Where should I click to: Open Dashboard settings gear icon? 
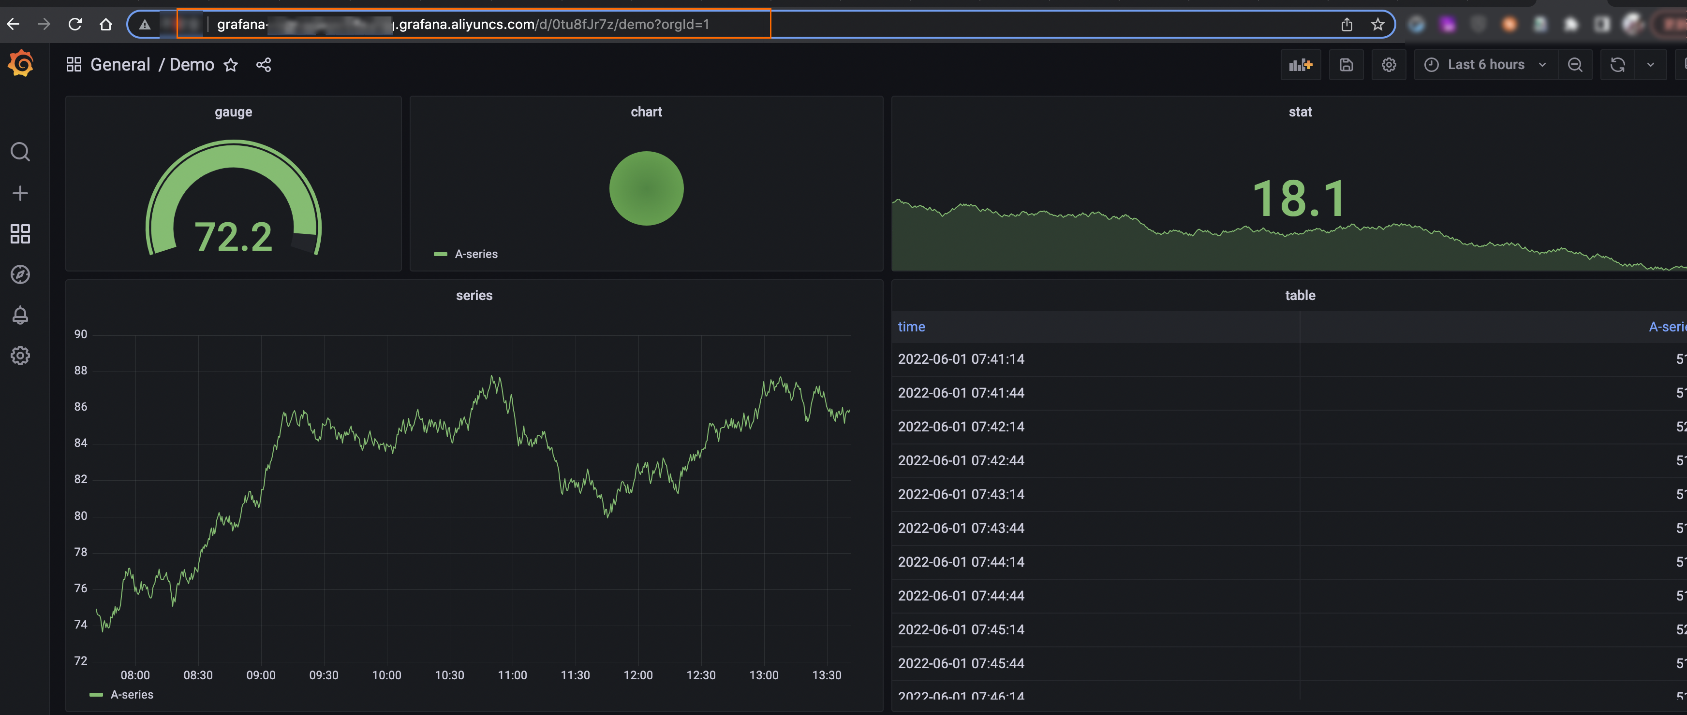coord(1389,65)
